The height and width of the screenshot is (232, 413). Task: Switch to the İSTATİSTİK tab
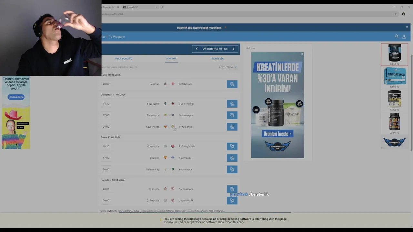pyautogui.click(x=217, y=59)
